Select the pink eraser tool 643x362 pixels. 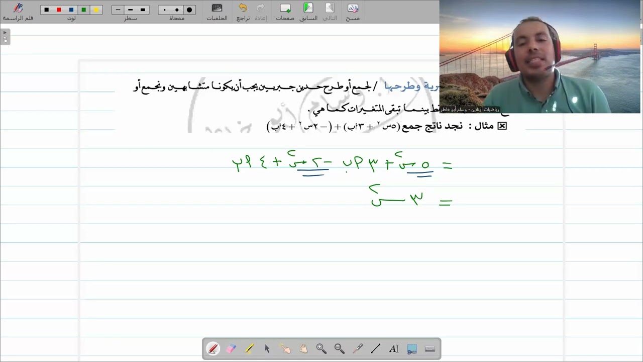(231, 348)
